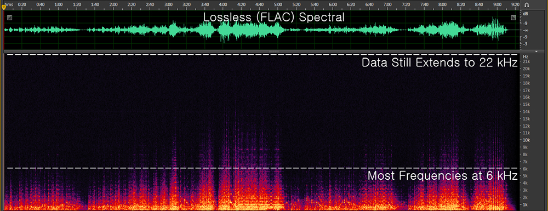548x211 pixels.
Task: Select the fade-in handle on the waveform
Action: [9, 18]
